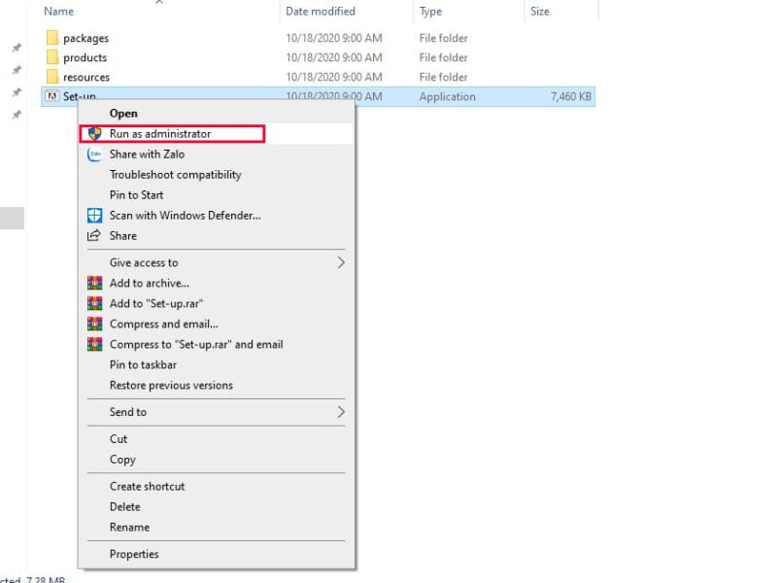Click the Share arrow icon
The width and height of the screenshot is (777, 583).
[94, 236]
